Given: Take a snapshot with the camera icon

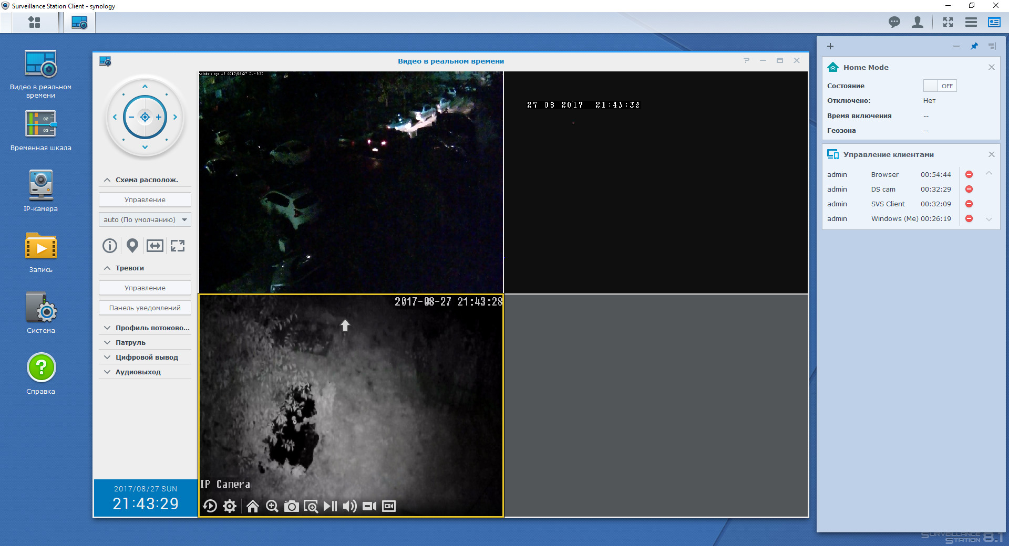Looking at the screenshot, I should click(291, 506).
